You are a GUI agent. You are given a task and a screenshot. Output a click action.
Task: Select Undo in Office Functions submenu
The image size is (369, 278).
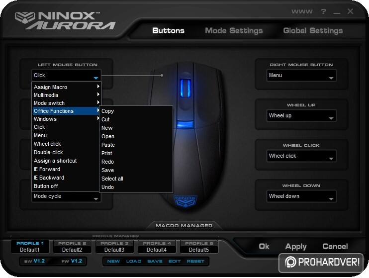pos(136,187)
